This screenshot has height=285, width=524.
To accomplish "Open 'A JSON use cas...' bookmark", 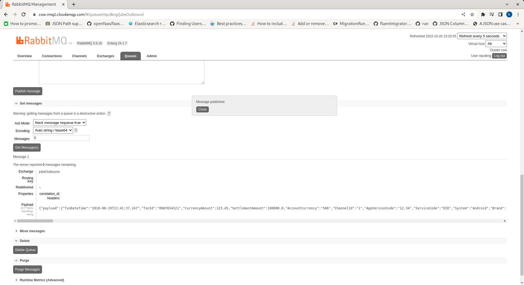I will pos(492,24).
